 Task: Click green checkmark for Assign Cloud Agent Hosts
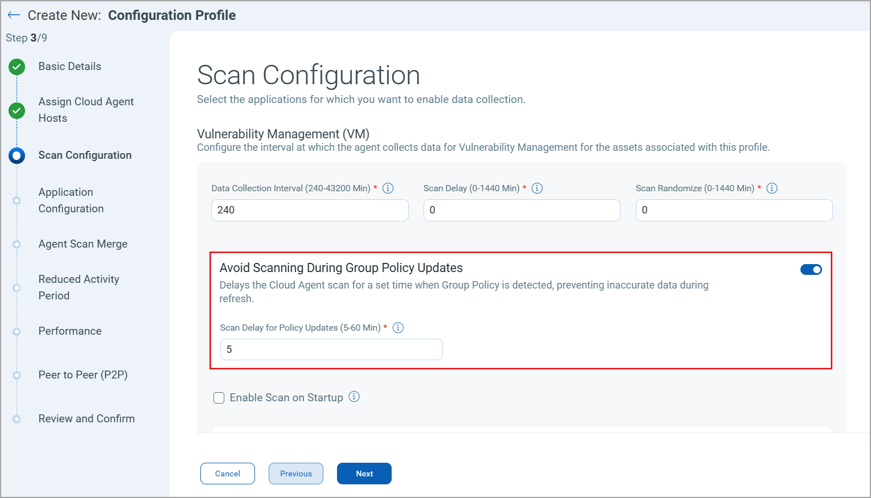coord(17,110)
